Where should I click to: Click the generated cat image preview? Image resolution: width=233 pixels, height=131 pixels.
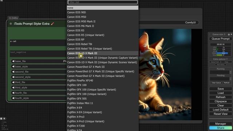[x=165, y=74]
